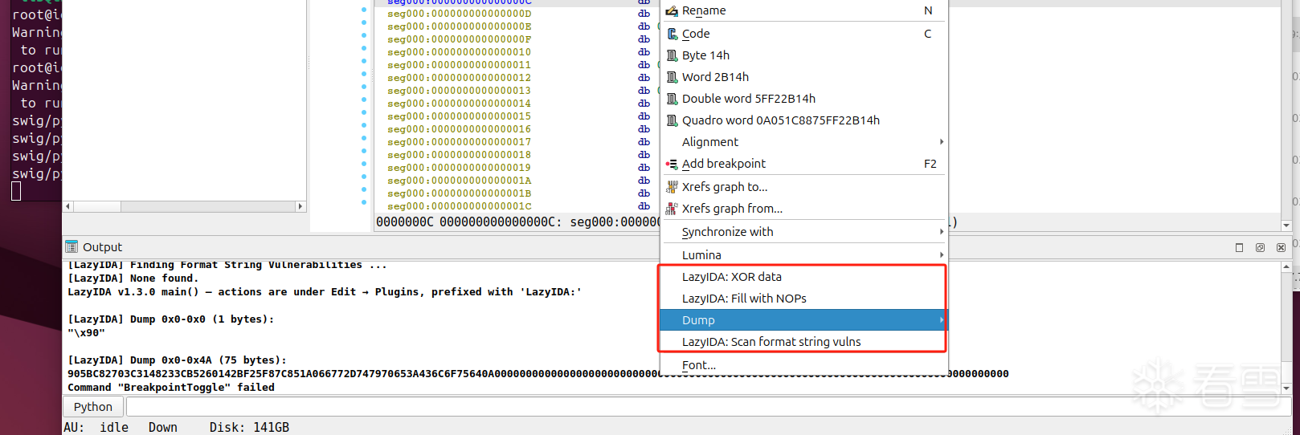Choose LazyIDA: XOR data
This screenshot has width=1300, height=435.
803,277
